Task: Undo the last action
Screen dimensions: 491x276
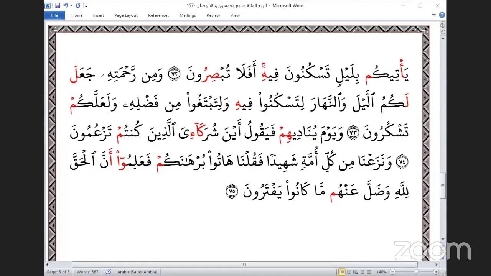Action: 66,6
